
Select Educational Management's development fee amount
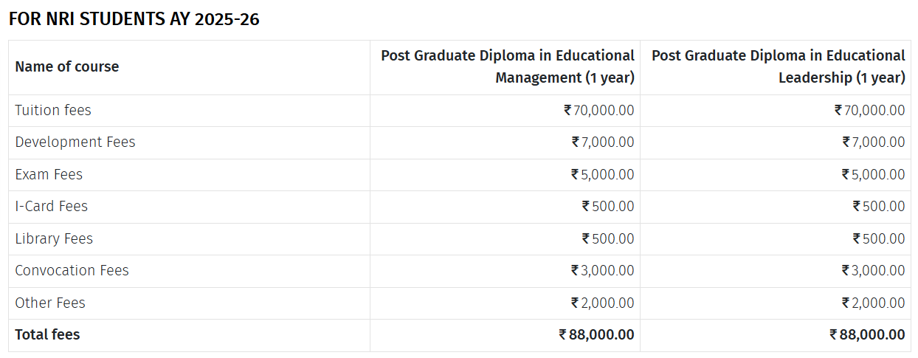603,142
